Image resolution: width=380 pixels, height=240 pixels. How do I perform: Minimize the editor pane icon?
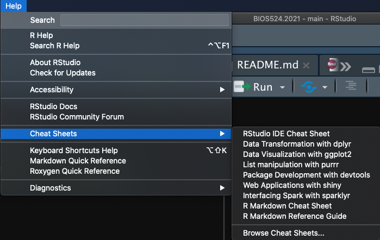(369, 70)
